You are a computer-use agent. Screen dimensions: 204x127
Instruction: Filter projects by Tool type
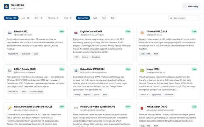pyautogui.click(x=104, y=18)
